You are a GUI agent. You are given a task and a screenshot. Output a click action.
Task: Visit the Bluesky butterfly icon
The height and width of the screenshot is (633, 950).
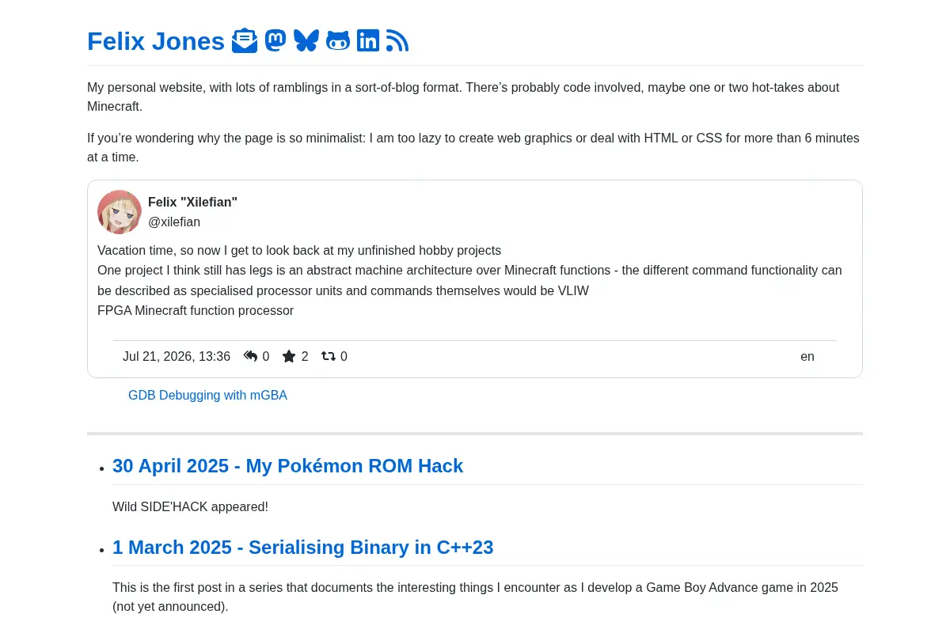(x=306, y=41)
